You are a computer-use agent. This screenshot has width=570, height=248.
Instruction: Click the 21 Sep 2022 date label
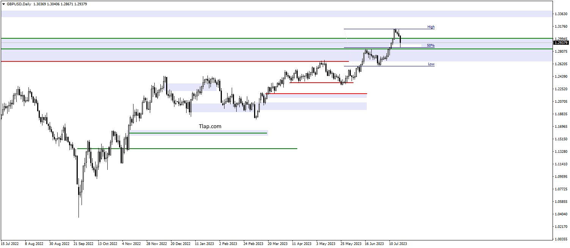coord(83,244)
